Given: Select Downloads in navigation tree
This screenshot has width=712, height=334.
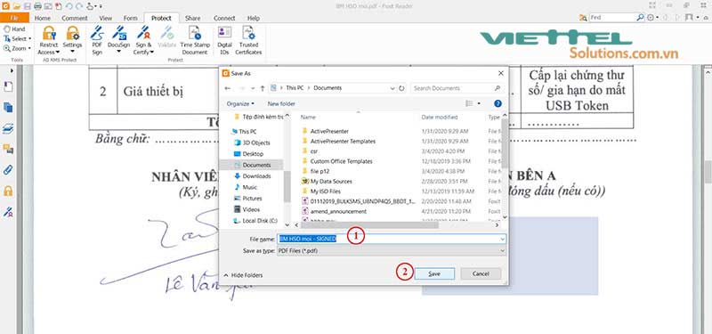Looking at the screenshot, I should tap(256, 176).
